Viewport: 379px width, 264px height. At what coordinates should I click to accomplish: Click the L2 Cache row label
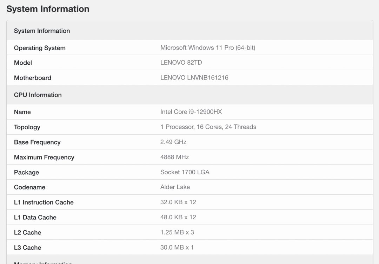click(x=27, y=232)
